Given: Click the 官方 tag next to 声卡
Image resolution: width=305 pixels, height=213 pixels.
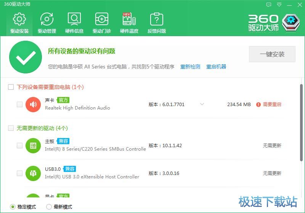Looking at the screenshot, I should (x=63, y=100).
